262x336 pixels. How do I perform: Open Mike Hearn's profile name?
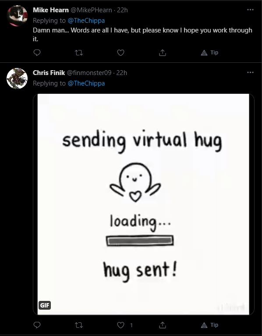(x=51, y=10)
